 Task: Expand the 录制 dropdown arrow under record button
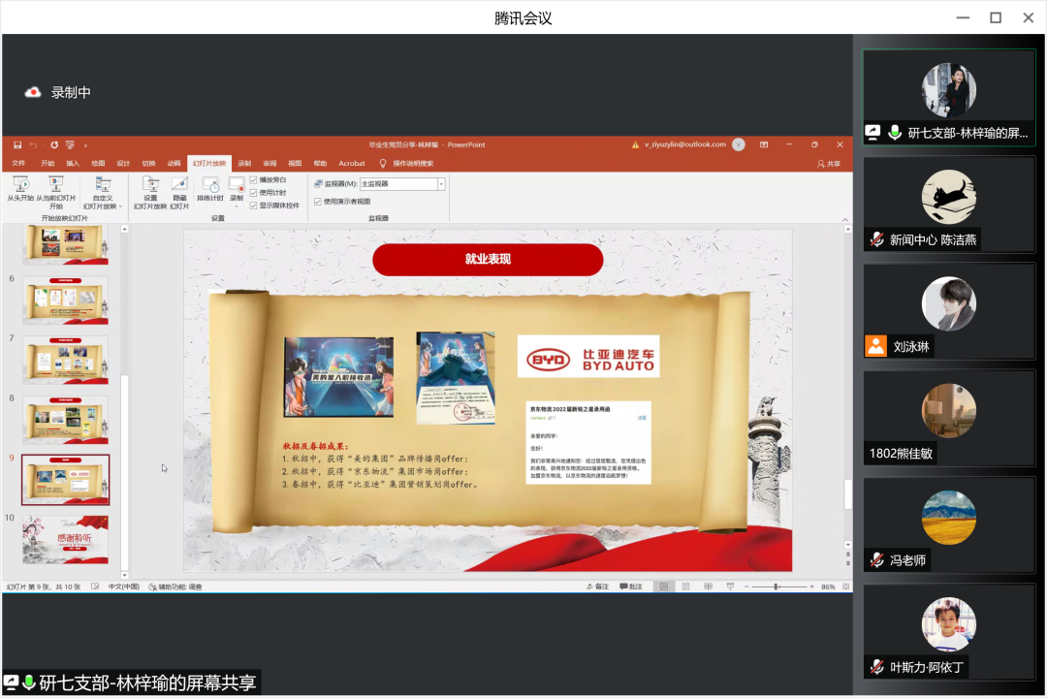[237, 206]
